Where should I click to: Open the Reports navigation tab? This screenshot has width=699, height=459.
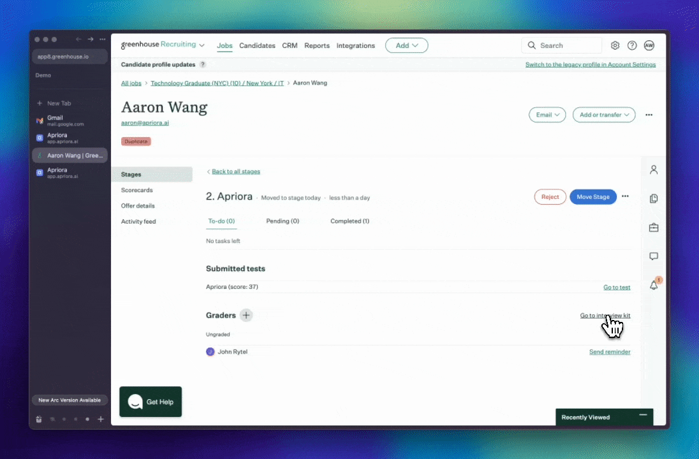coord(317,45)
